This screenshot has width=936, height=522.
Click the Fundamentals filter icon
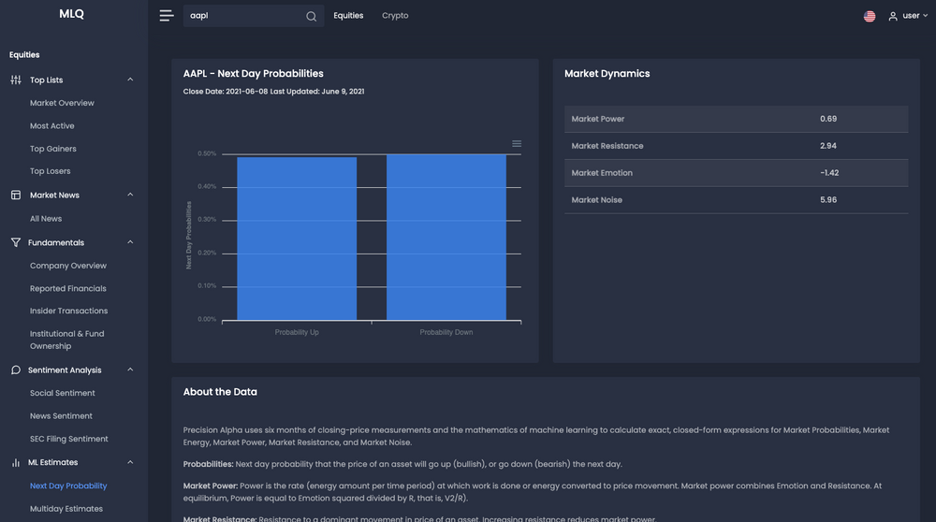(16, 242)
